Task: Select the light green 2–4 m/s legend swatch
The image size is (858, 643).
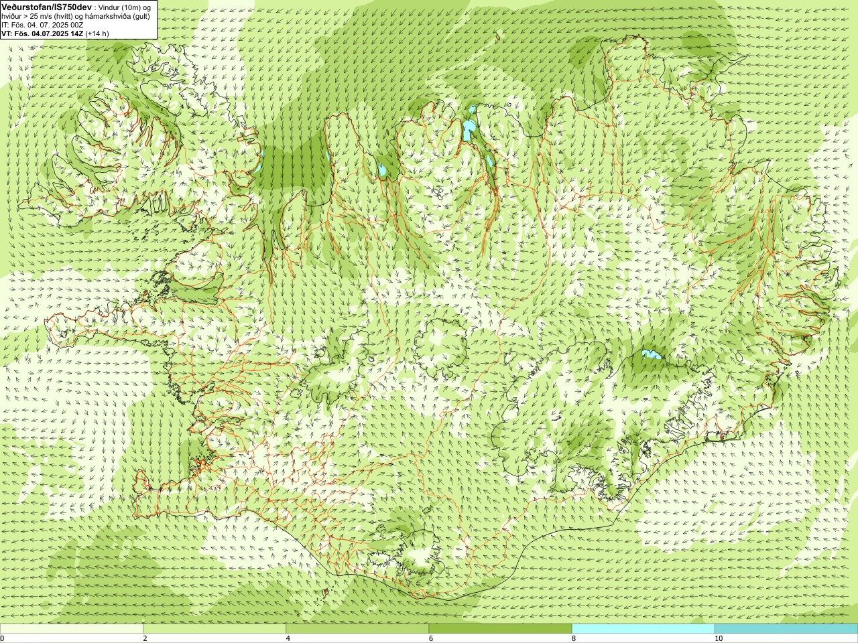Action: 214,629
